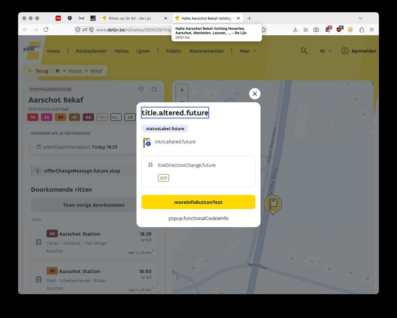This screenshot has width=397, height=318.
Task: Click popup.functionalCookieInfo link
Action: coord(198,218)
